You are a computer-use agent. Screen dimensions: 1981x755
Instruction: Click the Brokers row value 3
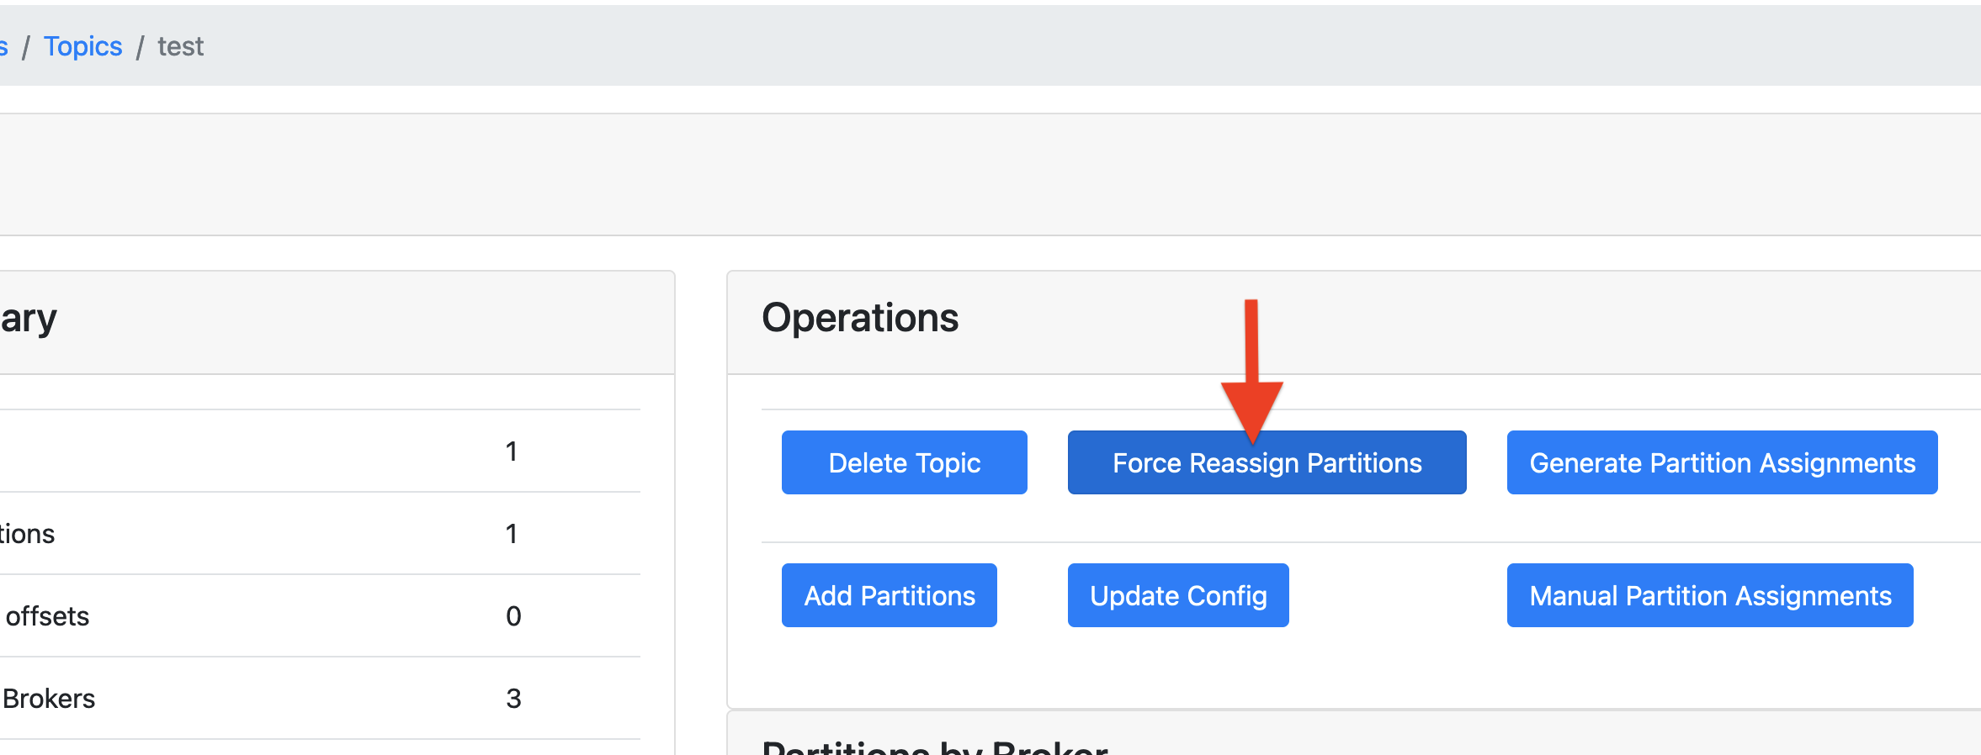513,698
